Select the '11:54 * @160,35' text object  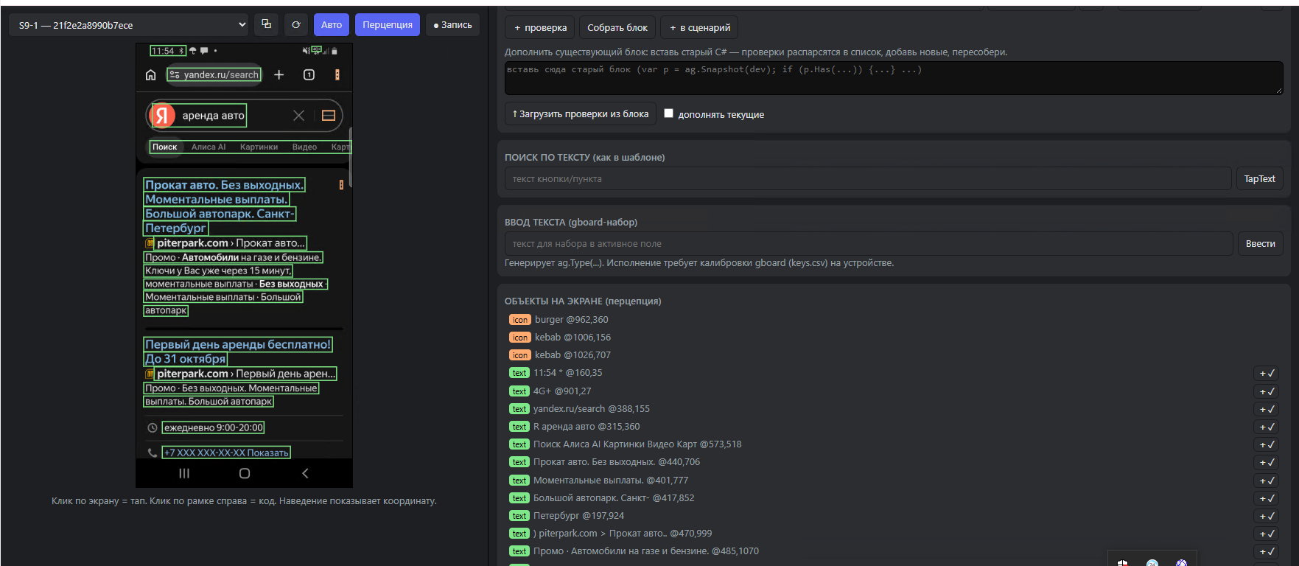coord(556,373)
